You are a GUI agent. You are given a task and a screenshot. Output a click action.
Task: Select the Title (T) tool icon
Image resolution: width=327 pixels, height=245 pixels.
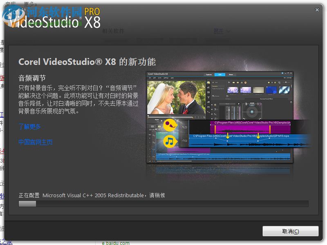[x=208, y=96]
